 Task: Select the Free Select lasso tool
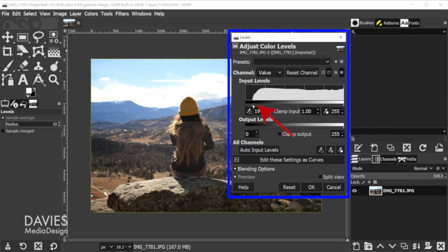tap(38, 37)
